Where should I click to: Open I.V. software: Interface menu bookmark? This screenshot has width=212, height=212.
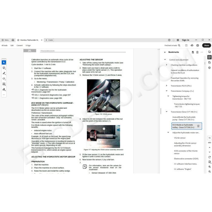click(x=185, y=164)
